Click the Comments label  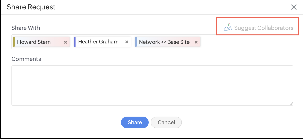[26, 59]
